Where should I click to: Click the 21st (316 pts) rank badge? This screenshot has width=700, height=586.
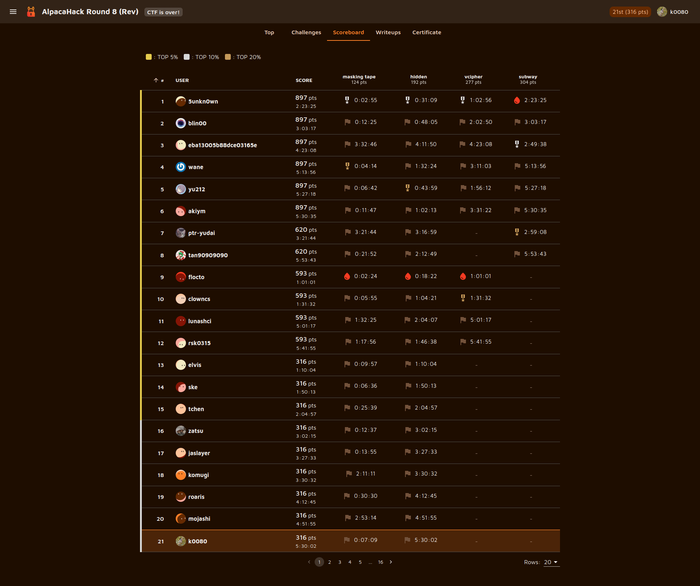630,12
